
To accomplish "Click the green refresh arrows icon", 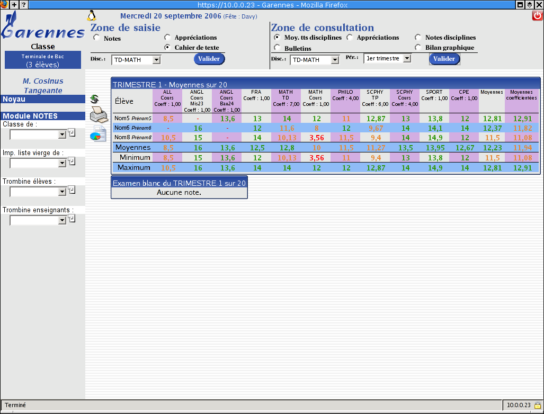I will point(95,99).
